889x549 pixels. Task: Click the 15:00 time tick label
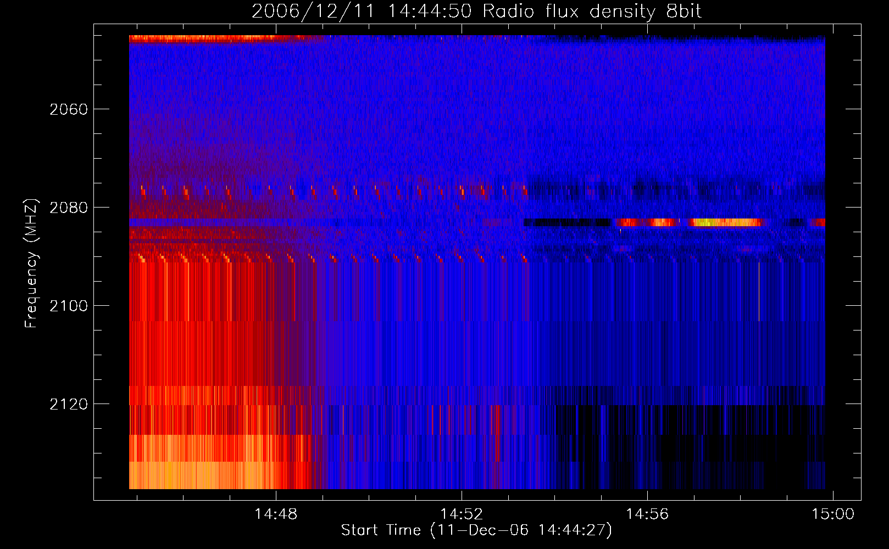[x=834, y=514]
